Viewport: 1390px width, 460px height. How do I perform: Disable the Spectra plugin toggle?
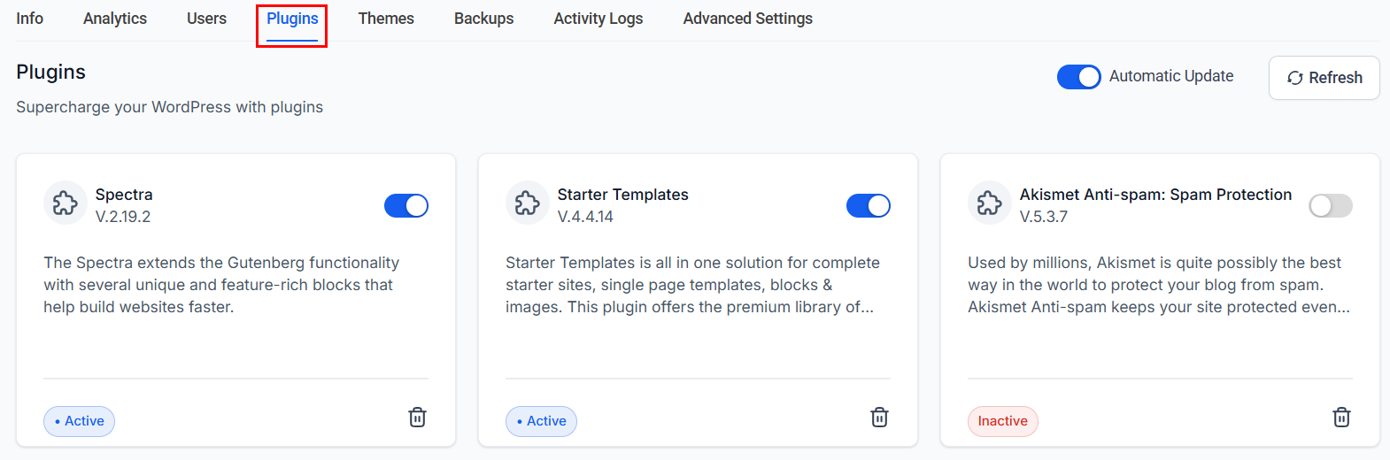coord(406,206)
